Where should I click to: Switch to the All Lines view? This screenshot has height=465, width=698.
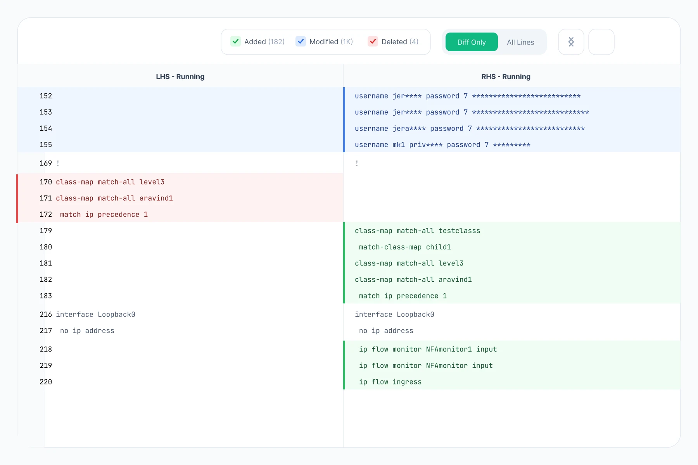point(520,42)
